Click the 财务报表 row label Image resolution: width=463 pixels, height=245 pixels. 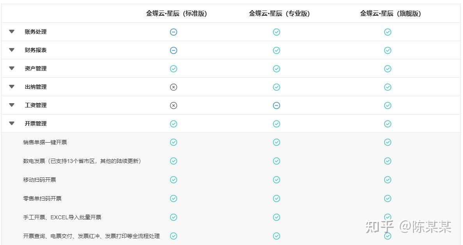pyautogui.click(x=35, y=50)
